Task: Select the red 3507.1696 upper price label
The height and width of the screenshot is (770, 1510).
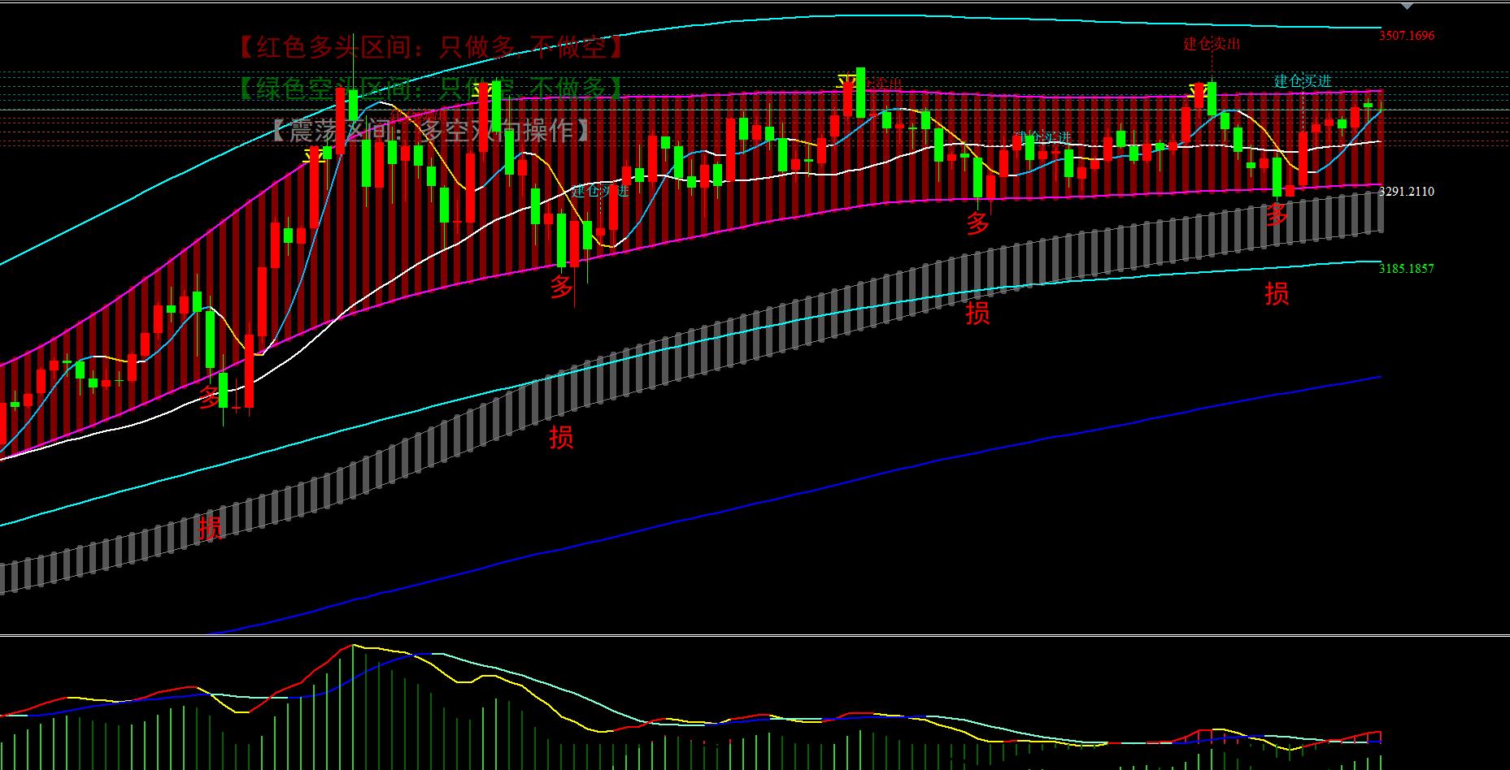Action: click(x=1407, y=36)
